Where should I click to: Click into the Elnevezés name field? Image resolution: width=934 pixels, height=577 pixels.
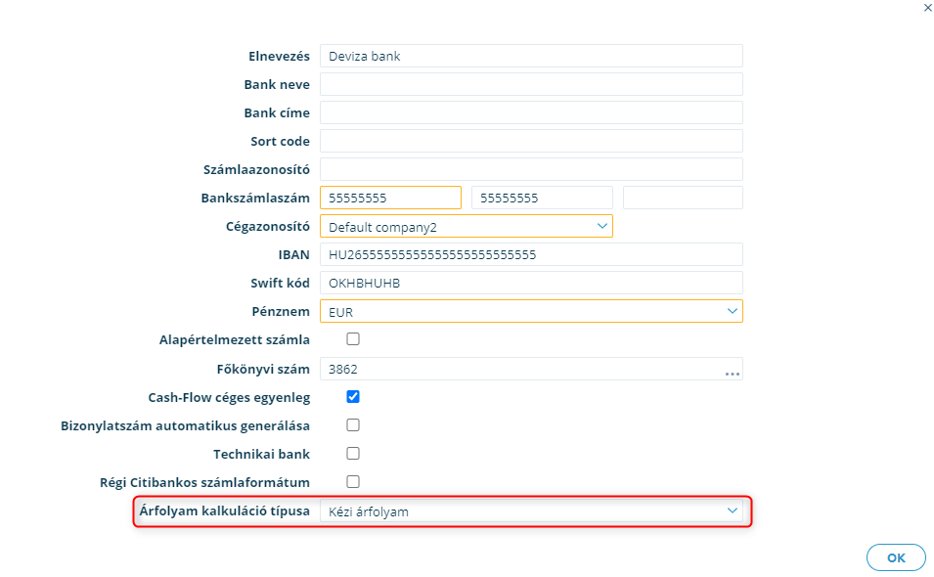tap(531, 56)
